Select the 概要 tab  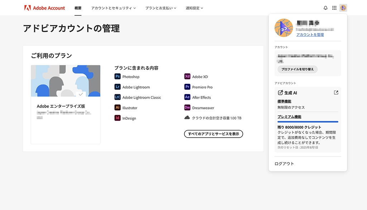coord(78,8)
